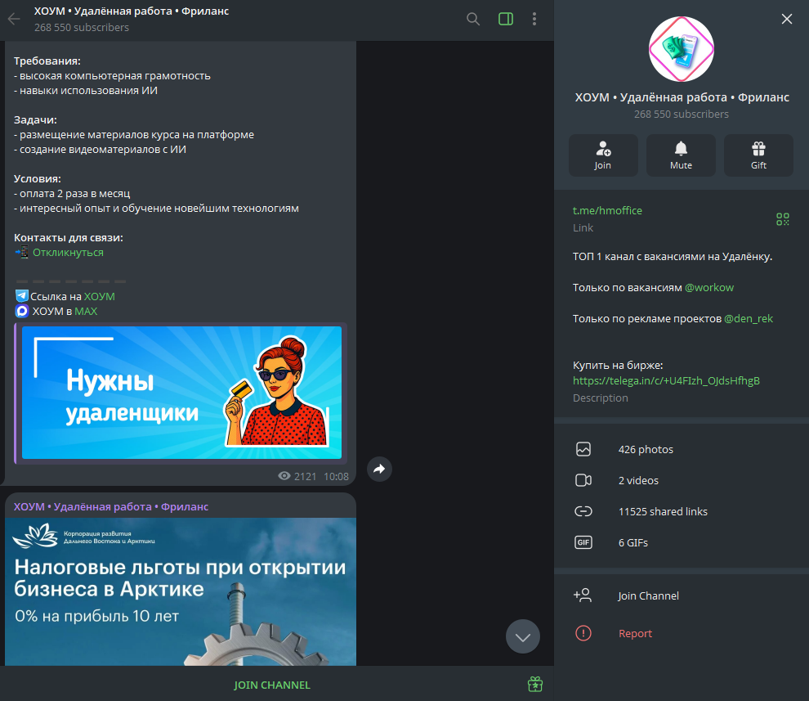Viewport: 809px width, 701px height.
Task: Toggle the split-view panel icon in the header
Action: click(x=505, y=18)
